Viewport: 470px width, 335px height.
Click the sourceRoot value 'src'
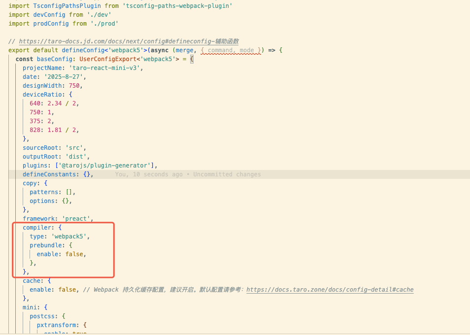(74, 148)
